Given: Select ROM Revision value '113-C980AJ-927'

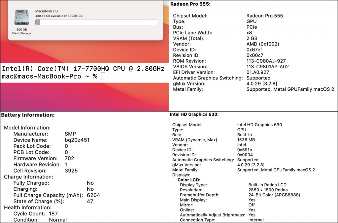Looking at the screenshot, I should click(x=266, y=61).
